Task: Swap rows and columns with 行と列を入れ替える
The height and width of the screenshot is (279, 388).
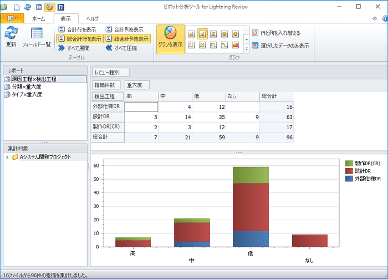Action: click(x=279, y=33)
